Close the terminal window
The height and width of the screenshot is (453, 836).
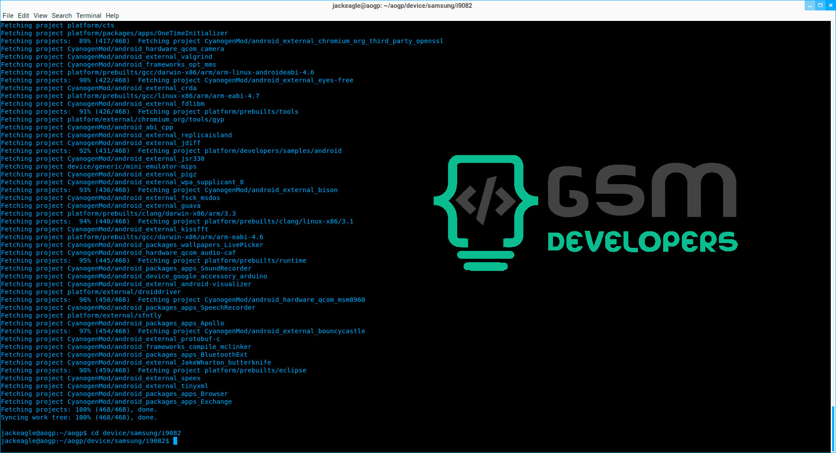point(830,5)
